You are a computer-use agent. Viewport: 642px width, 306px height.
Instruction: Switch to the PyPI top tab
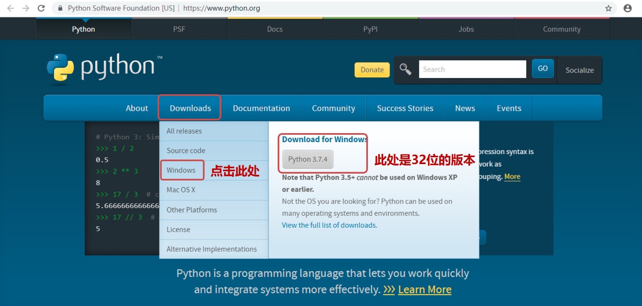click(x=370, y=29)
